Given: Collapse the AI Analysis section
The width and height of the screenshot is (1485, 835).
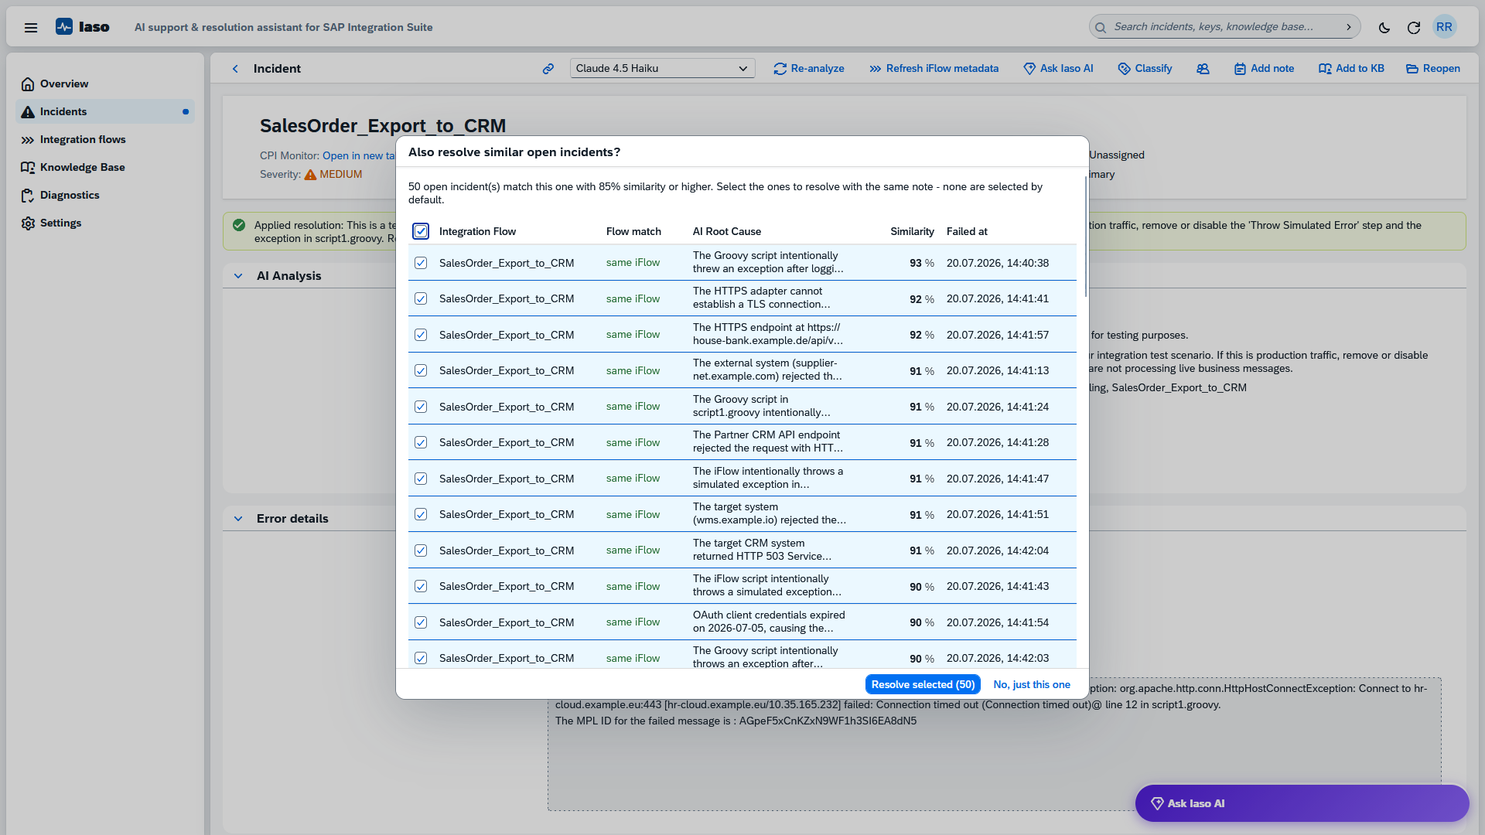Looking at the screenshot, I should coord(238,276).
